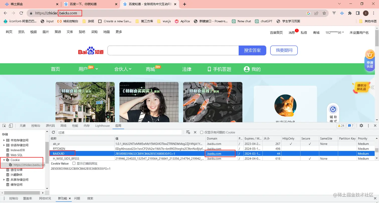Open the issues badge showing 7

tap(351, 126)
